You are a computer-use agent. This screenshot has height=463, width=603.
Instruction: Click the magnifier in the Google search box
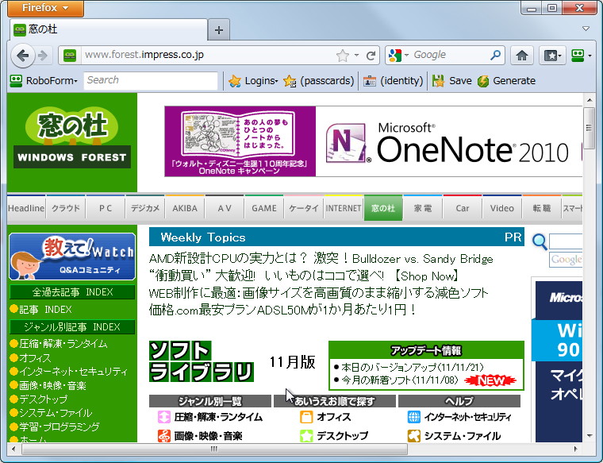pos(495,56)
